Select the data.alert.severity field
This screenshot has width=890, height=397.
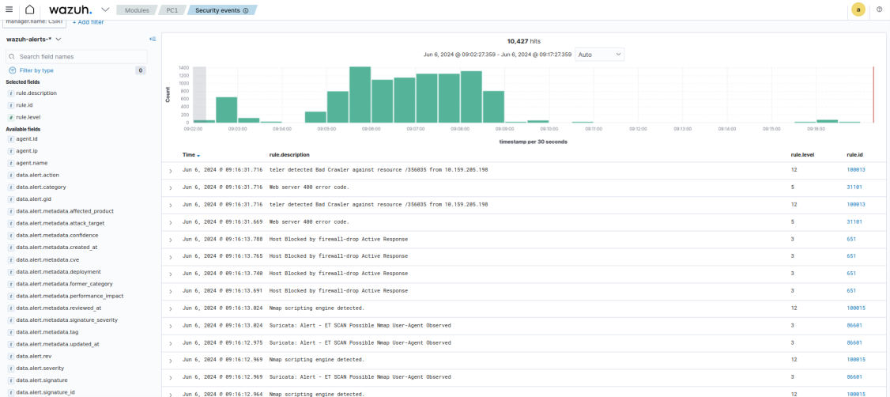click(x=40, y=368)
